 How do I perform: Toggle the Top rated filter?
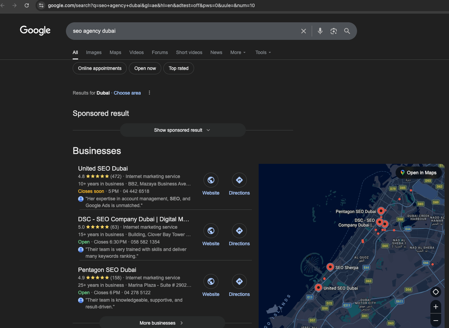tap(179, 68)
